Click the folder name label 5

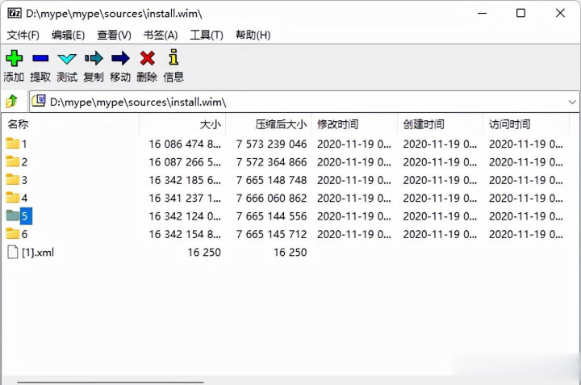26,216
